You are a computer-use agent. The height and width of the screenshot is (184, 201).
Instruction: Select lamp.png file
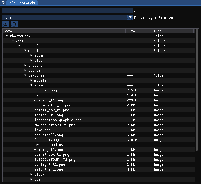point(43,130)
